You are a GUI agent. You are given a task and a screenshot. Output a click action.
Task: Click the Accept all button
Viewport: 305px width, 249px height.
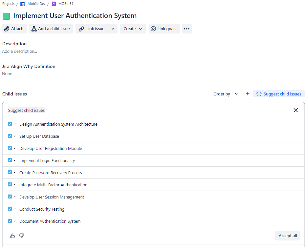click(288, 236)
